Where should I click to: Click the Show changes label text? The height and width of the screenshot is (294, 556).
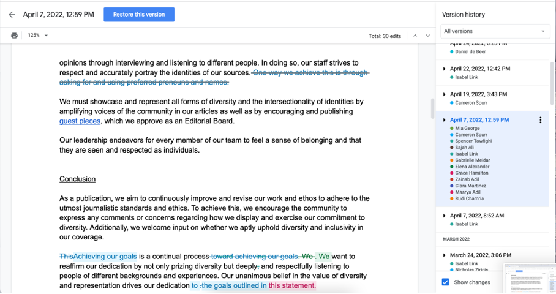pyautogui.click(x=472, y=282)
